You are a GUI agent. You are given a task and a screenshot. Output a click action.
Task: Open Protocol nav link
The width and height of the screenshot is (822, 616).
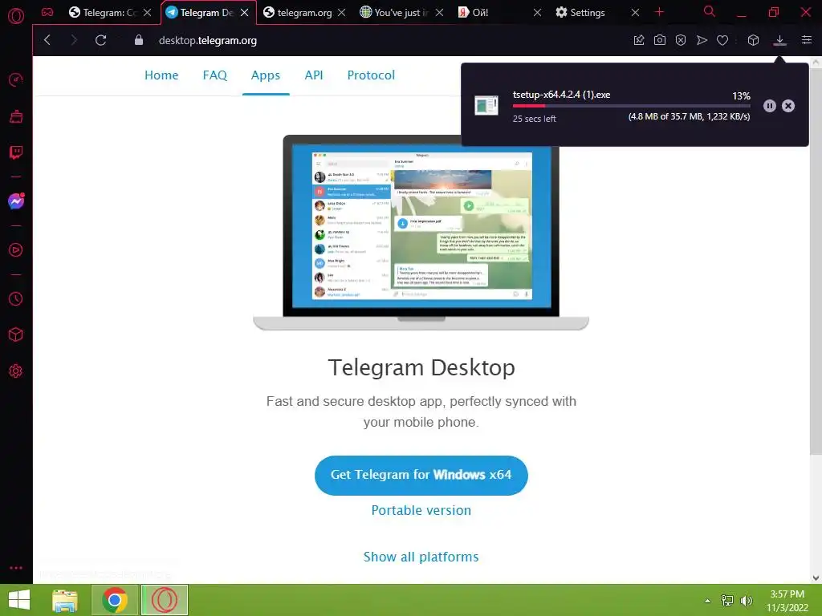[x=371, y=75]
